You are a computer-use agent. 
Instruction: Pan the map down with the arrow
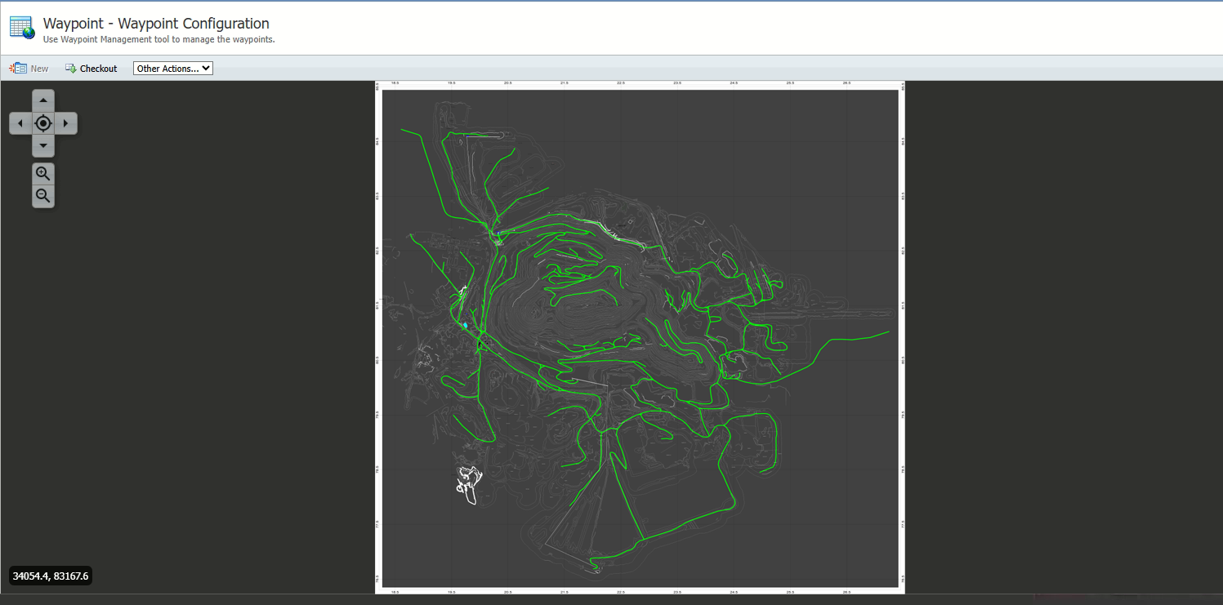point(43,146)
